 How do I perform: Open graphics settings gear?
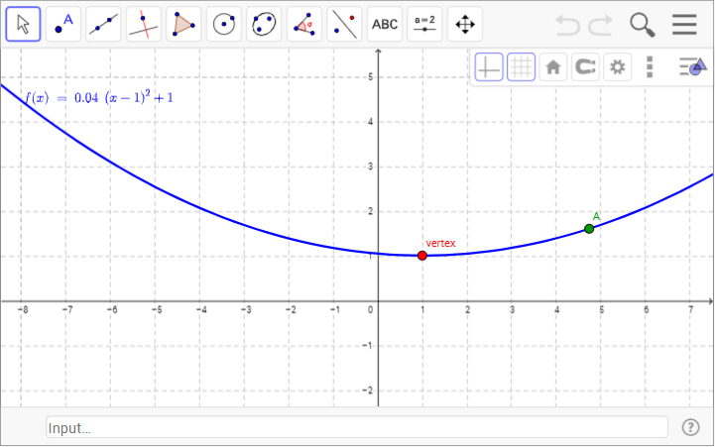(x=618, y=67)
